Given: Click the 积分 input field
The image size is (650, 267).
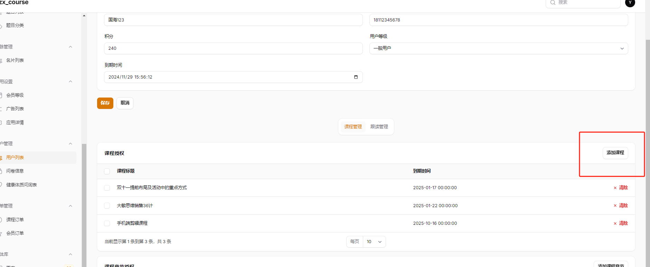Looking at the screenshot, I should pos(233,48).
